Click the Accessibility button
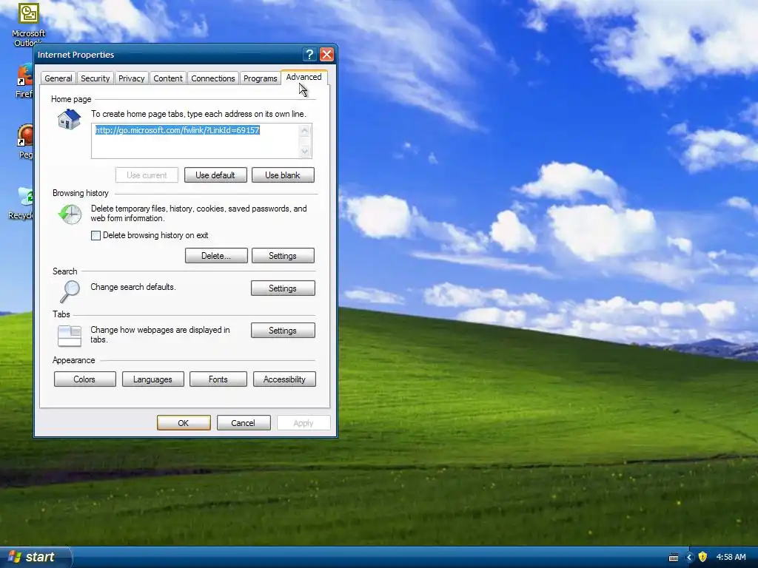The height and width of the screenshot is (568, 758). pyautogui.click(x=284, y=379)
